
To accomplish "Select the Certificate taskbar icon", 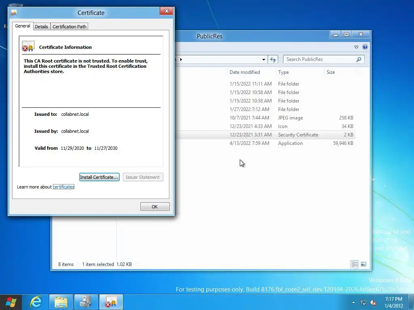I will coord(111,302).
